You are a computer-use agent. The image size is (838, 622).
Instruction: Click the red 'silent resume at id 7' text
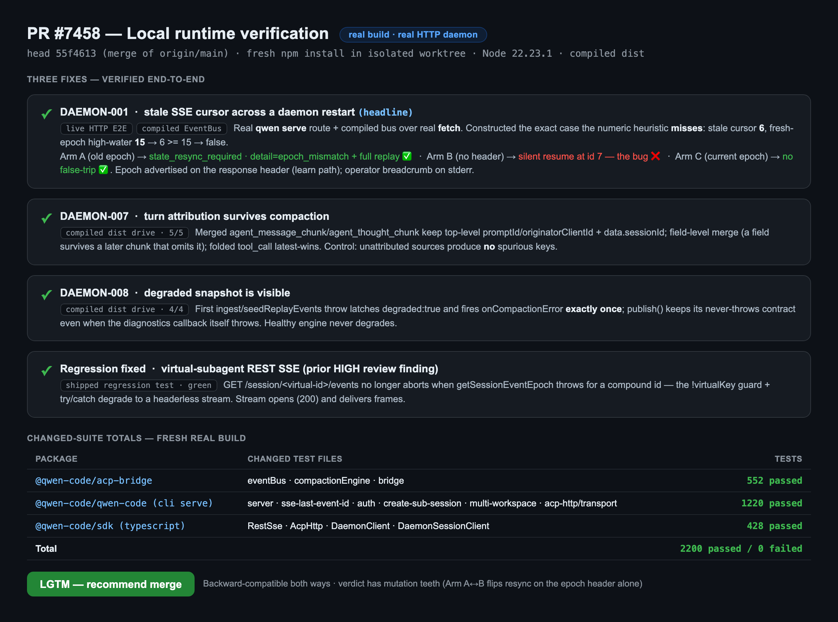[x=560, y=156]
